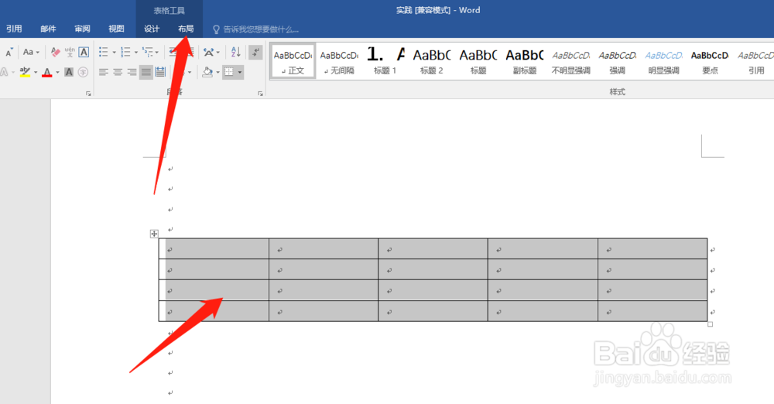Image resolution: width=774 pixels, height=404 pixels.
Task: Apply Enclose Characters (circled 字 icon)
Action: [x=83, y=72]
